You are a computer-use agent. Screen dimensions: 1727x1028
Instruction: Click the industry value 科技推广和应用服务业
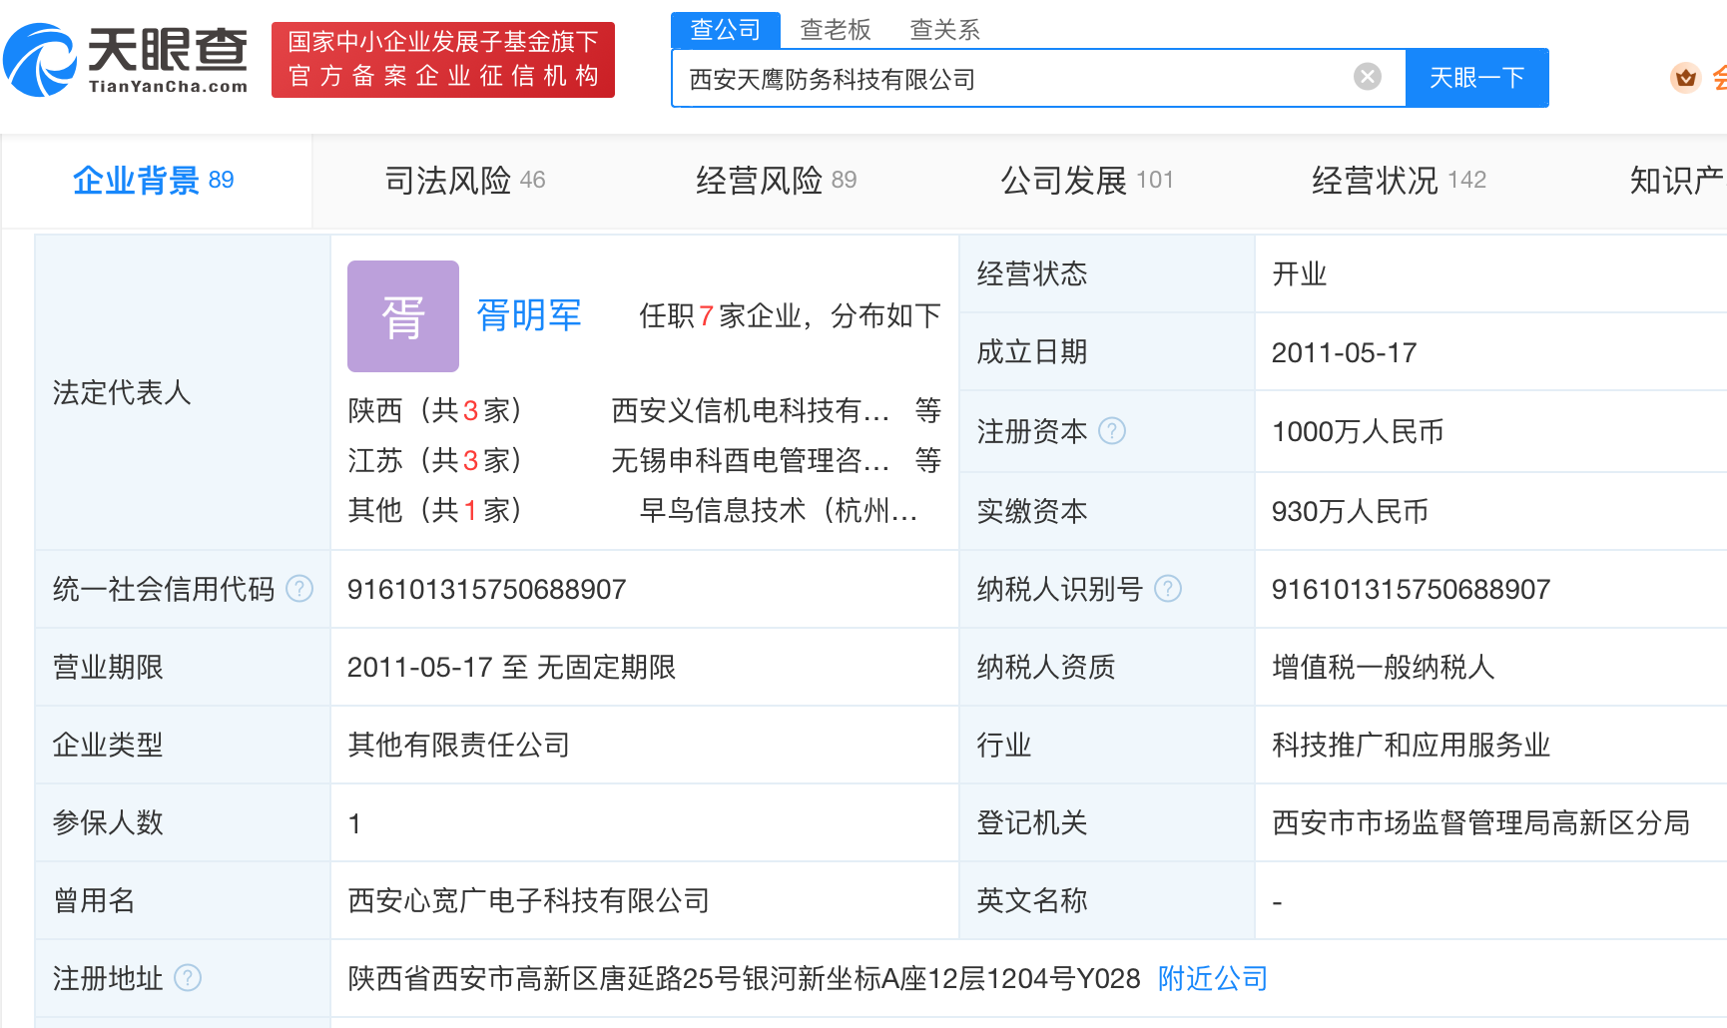[1412, 746]
